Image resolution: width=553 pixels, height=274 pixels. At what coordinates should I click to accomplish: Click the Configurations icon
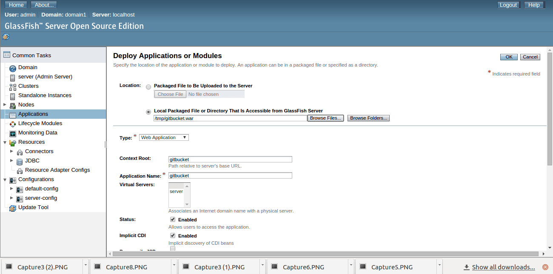[13, 180]
